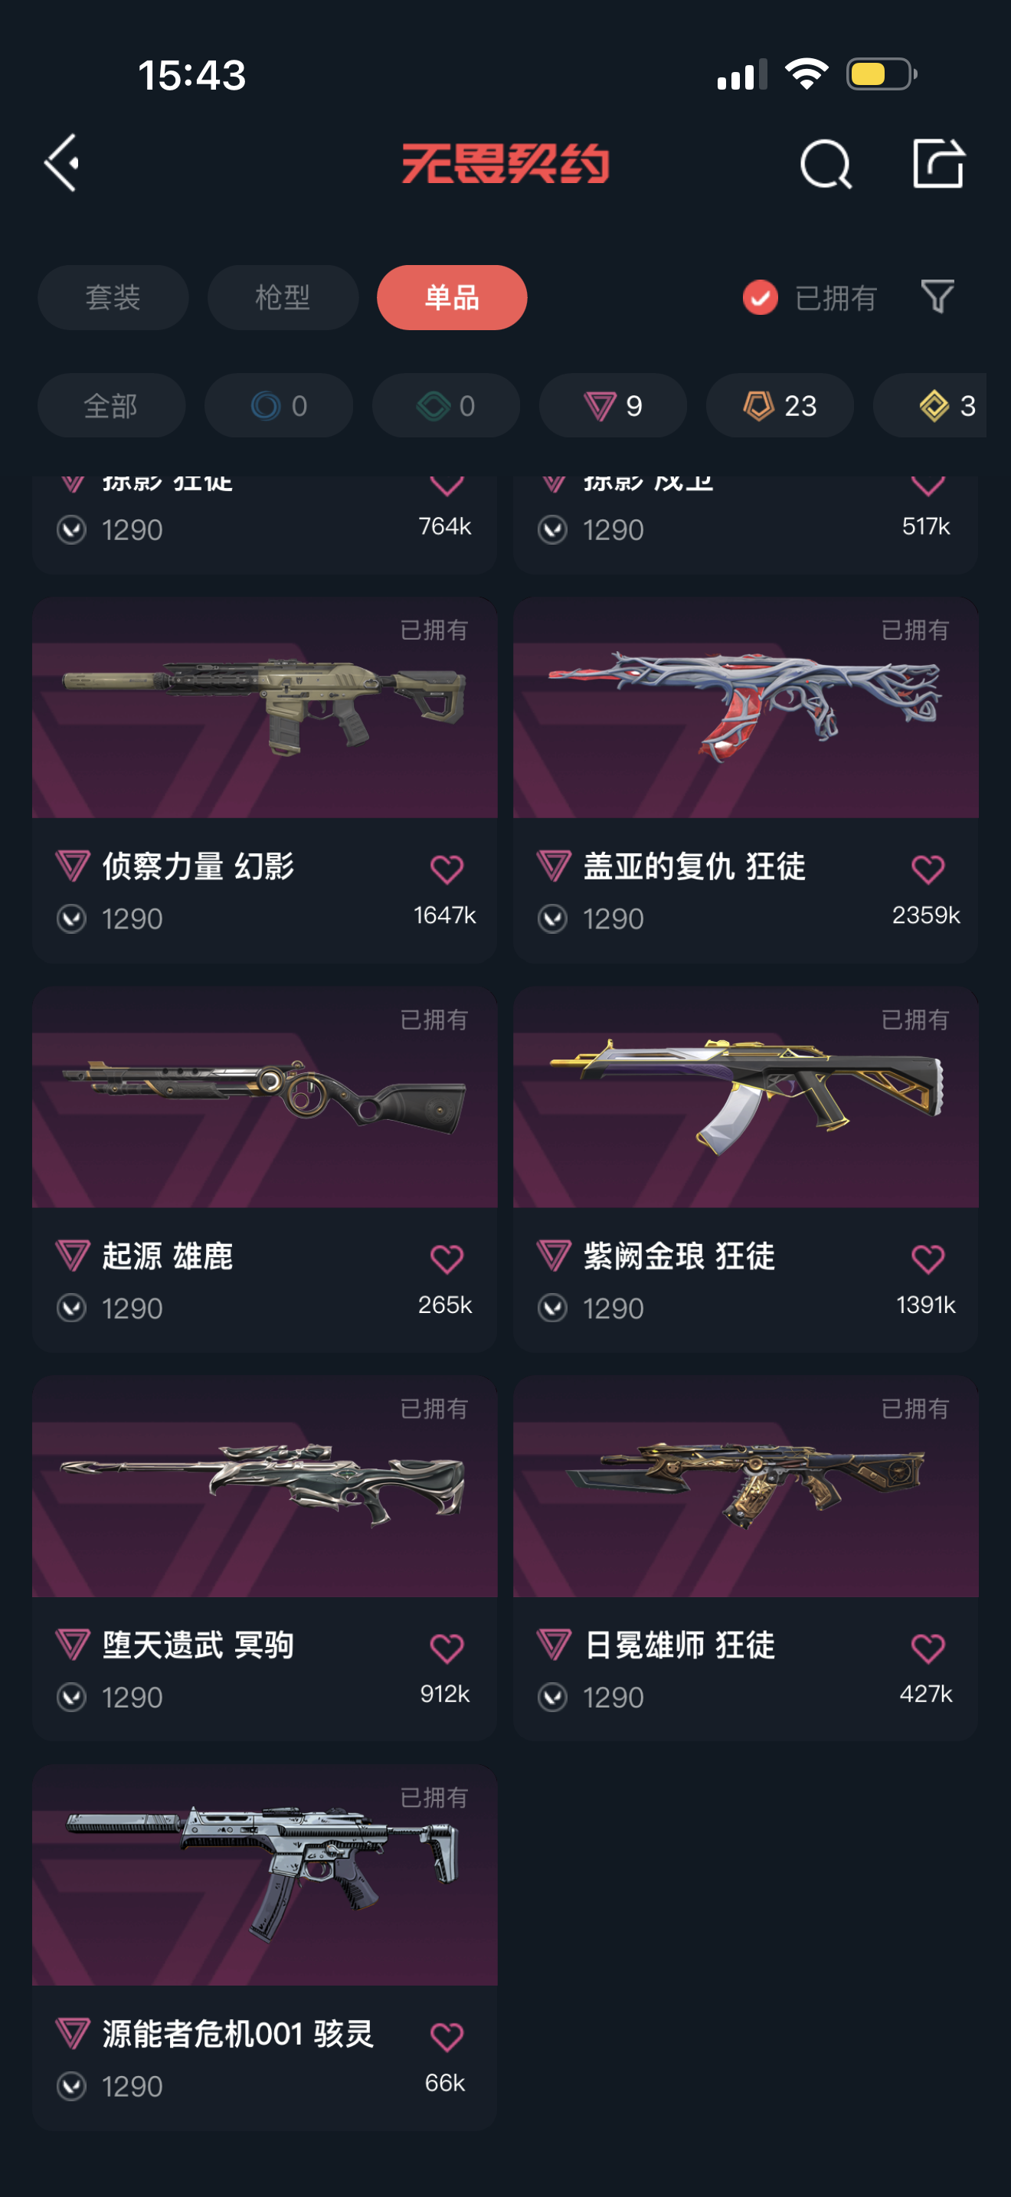This screenshot has width=1011, height=2197.
Task: Filter by yellow tier showing 3
Action: [931, 405]
